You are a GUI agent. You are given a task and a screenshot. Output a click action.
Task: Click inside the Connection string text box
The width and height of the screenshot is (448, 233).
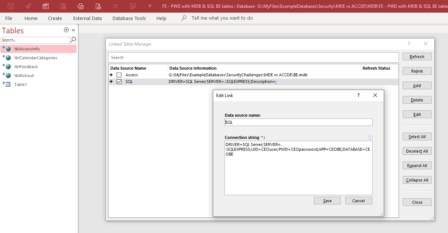298,168
